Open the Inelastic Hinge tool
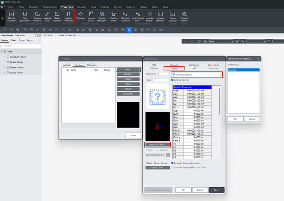This screenshot has height=201, width=284. (149, 16)
